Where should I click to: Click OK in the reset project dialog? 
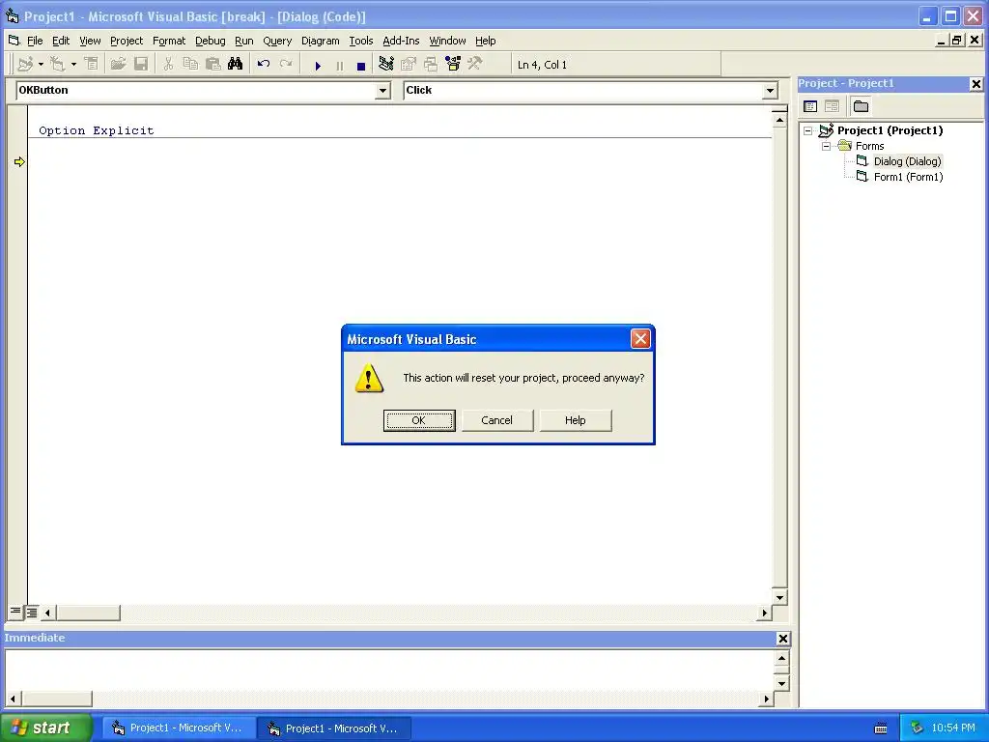[x=419, y=420]
